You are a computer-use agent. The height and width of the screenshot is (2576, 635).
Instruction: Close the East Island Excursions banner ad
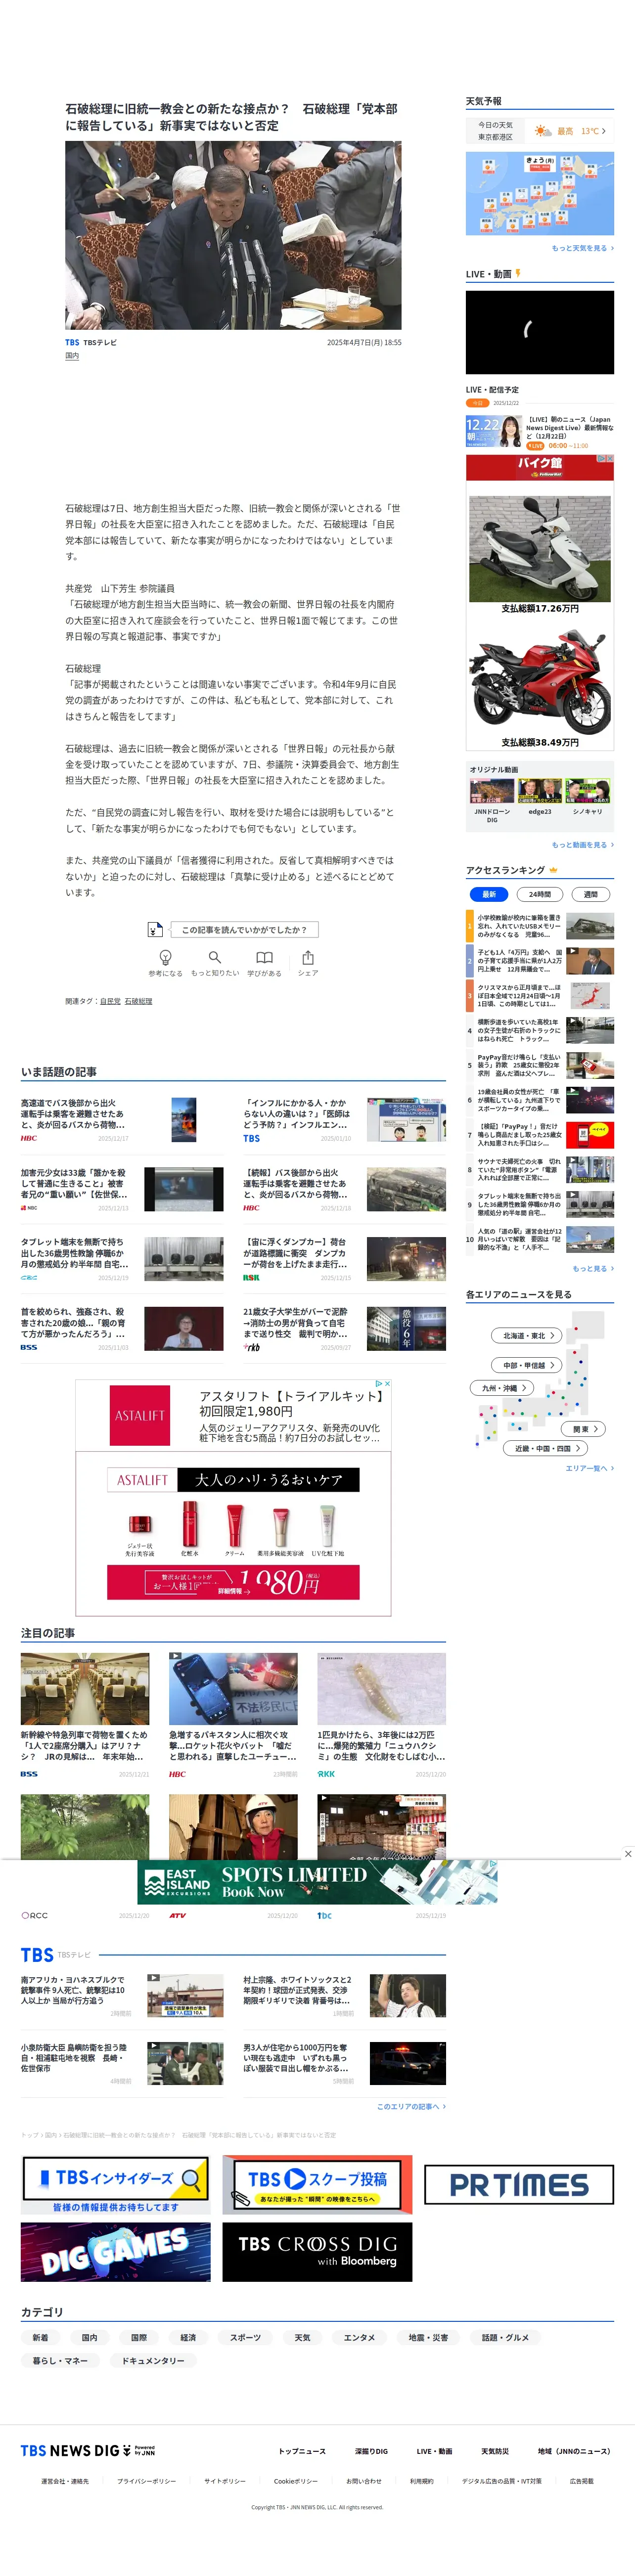click(628, 1853)
